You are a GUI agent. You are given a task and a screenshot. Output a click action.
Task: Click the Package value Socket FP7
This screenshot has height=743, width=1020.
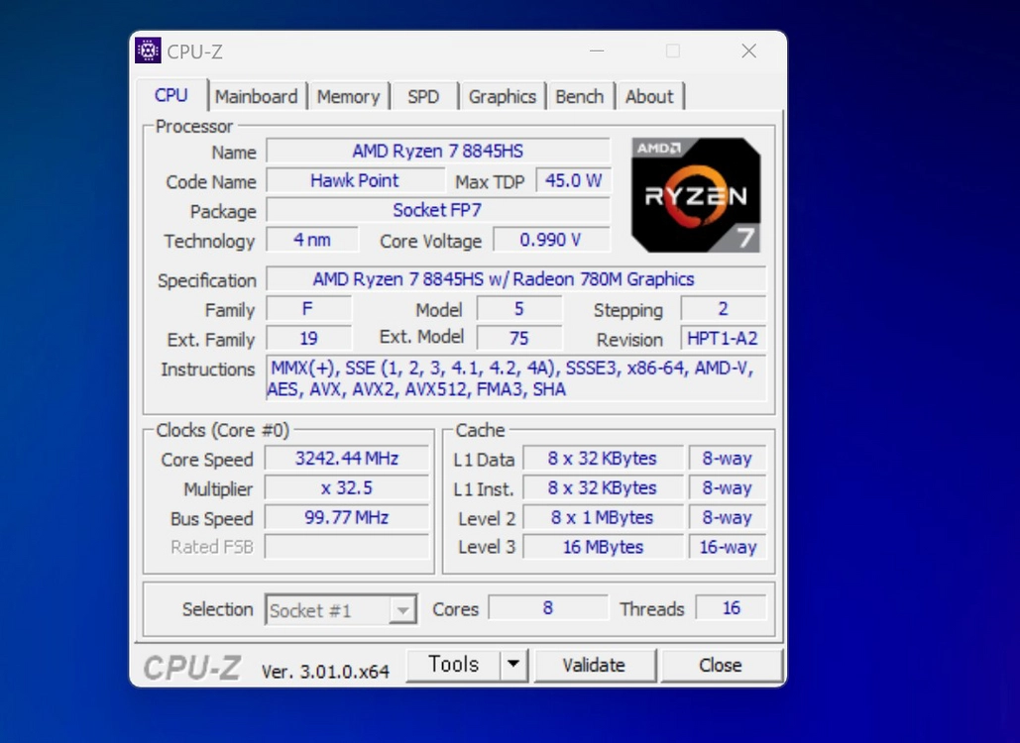tap(438, 210)
